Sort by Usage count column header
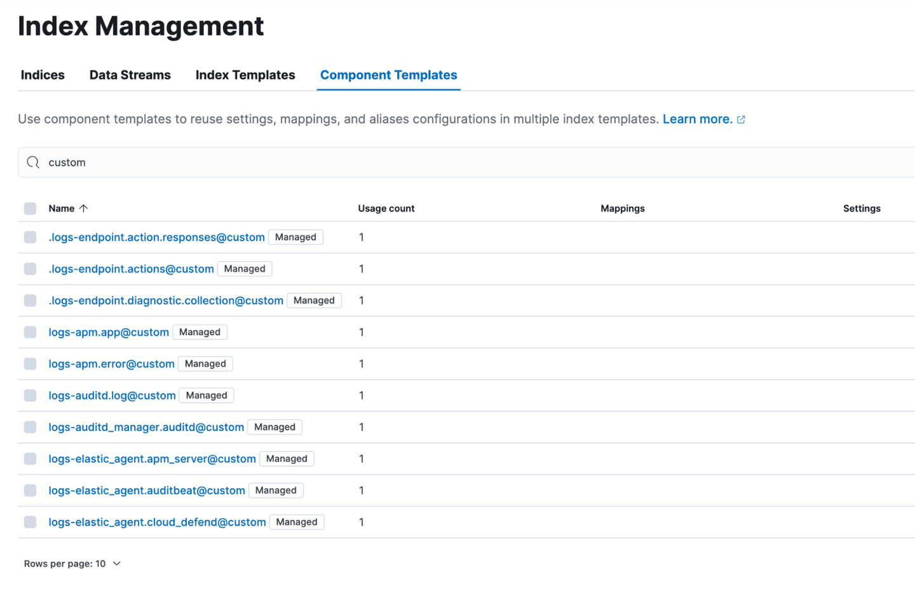915x598 pixels. tap(386, 208)
